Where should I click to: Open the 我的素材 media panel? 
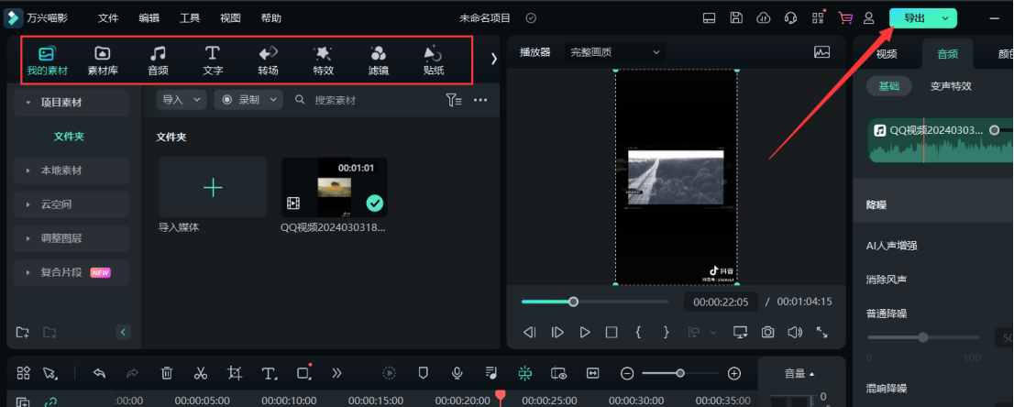pos(47,60)
